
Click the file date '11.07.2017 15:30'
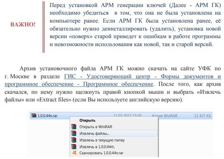[127, 115]
